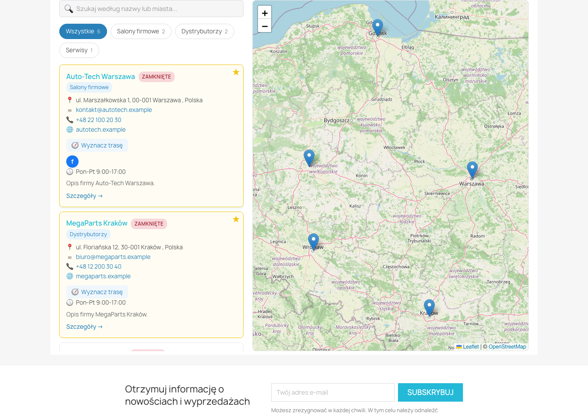Visit megaparts.example website
Image resolution: width=588 pixels, height=417 pixels.
[x=103, y=276]
